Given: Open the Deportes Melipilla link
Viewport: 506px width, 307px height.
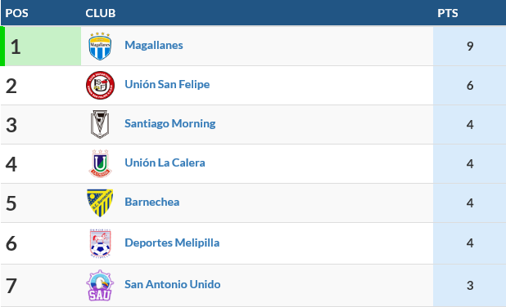Looking at the screenshot, I should point(172,242).
